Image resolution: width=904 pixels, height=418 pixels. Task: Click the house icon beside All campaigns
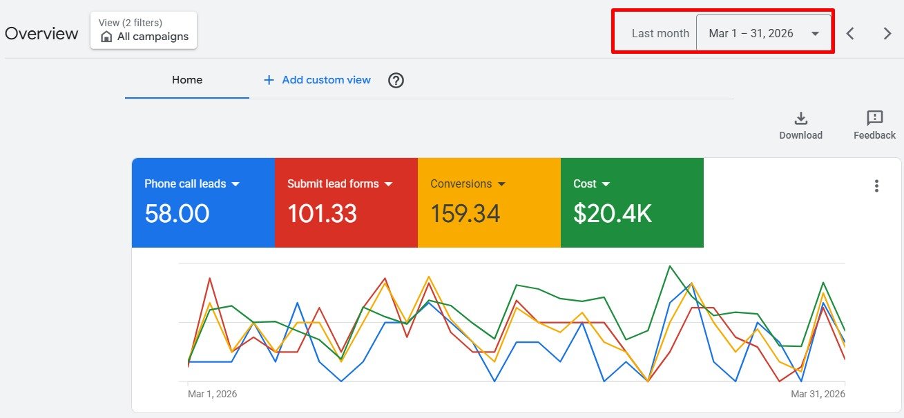[106, 37]
